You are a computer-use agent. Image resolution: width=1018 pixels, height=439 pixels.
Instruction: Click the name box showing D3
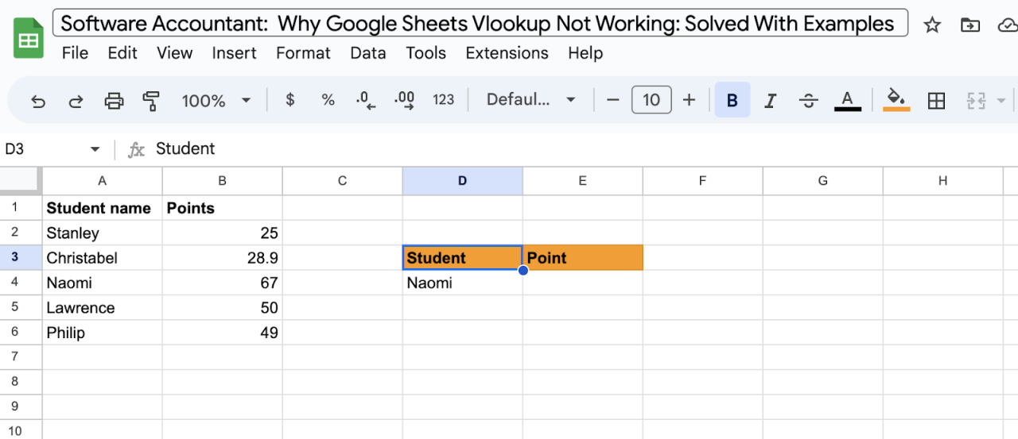point(46,149)
